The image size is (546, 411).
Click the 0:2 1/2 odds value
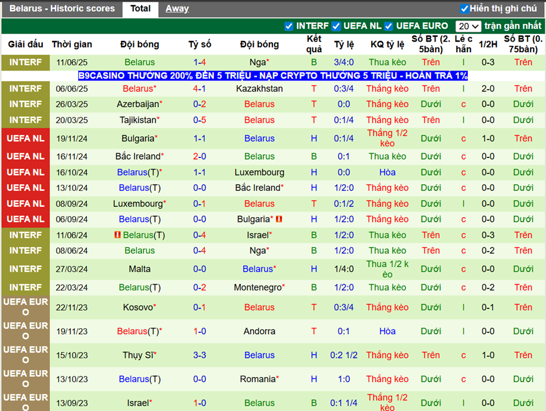point(343,355)
